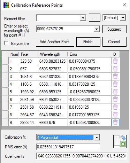Image resolution: width=130 pixels, height=163 pixels.
Task: Select row header of point 9
Action: [x=5, y=122]
